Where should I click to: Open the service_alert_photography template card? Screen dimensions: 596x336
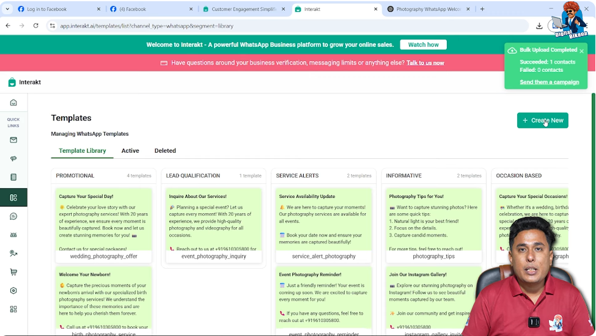[x=323, y=225]
